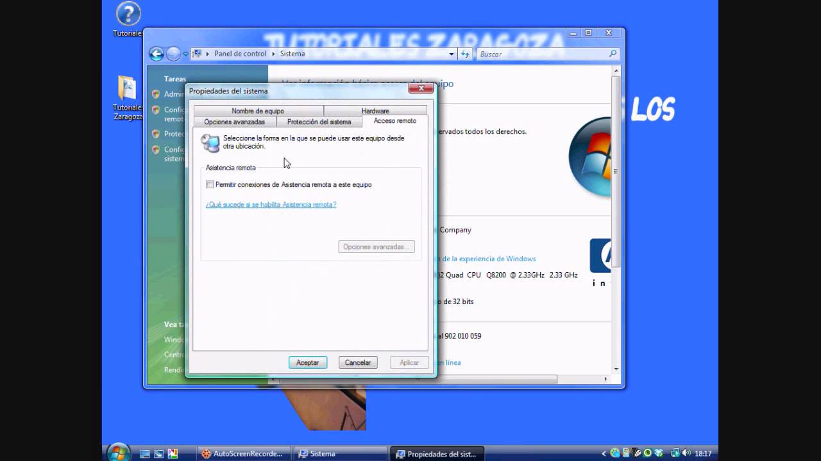Image resolution: width=821 pixels, height=461 pixels.
Task: Expand the arrow between Panel de control and Sistema
Action: pos(273,54)
